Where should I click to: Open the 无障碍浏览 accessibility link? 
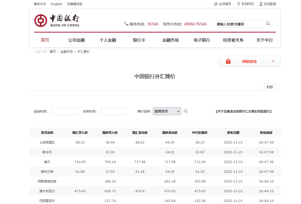74,4
